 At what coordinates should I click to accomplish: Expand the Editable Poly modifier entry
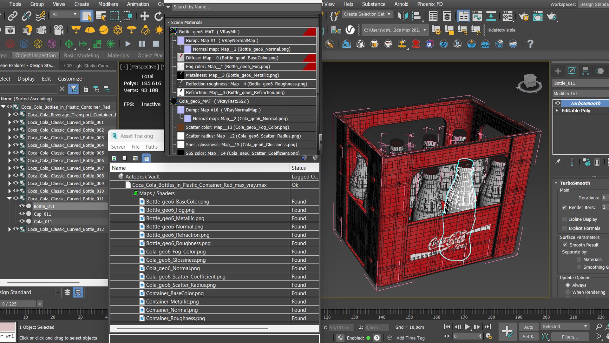click(557, 111)
